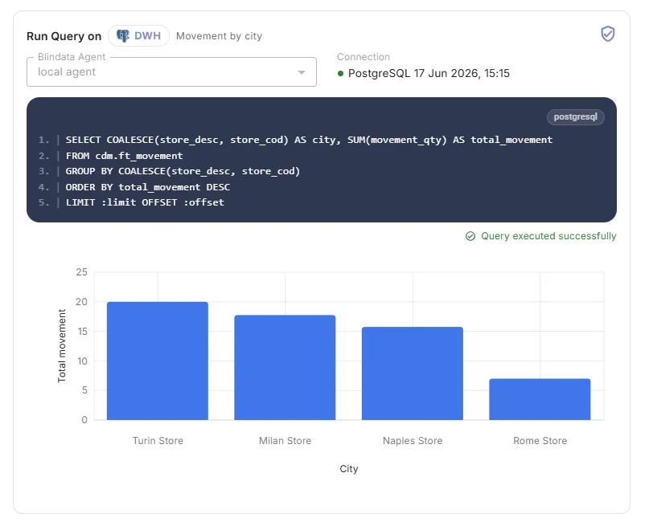This screenshot has height=526, width=649.
Task: Click the City x-axis title
Action: (349, 468)
